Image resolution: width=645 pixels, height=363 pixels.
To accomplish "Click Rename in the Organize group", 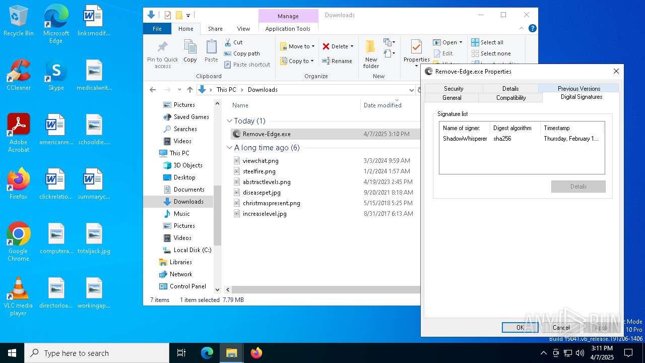I will (x=337, y=61).
